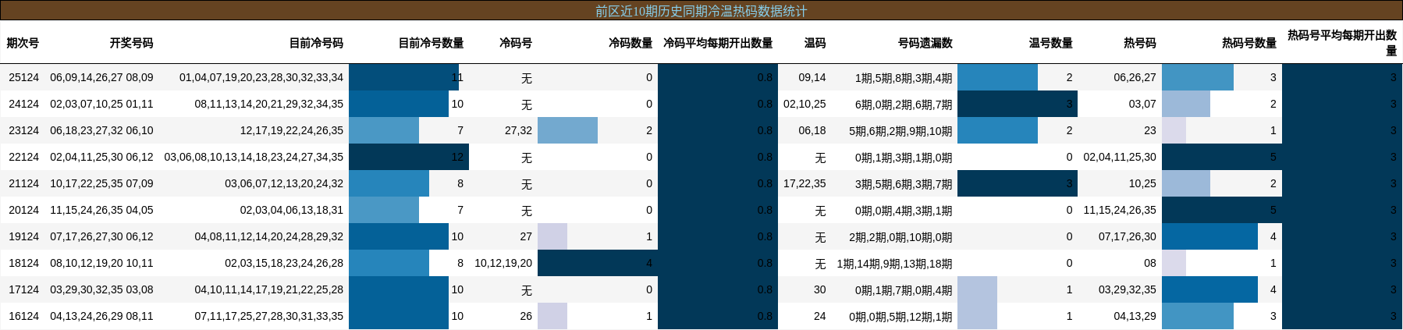The width and height of the screenshot is (1403, 330).
Task: Click cold numbers 01,04,07,19,20,23,28,30,32,33,34
Action: (261, 77)
